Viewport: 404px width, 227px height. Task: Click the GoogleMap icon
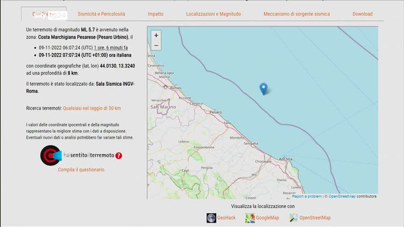[x=250, y=218]
